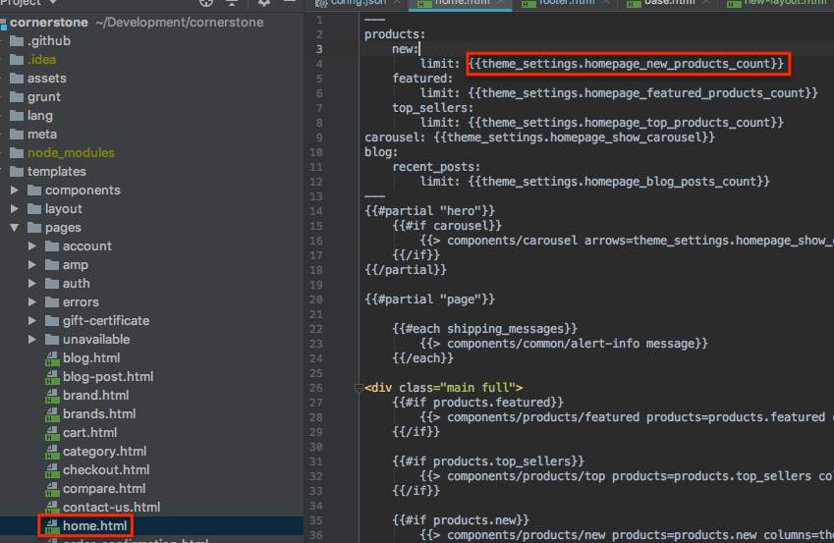Expand the layout folder arrow
The height and width of the screenshot is (543, 834).
tap(15, 209)
